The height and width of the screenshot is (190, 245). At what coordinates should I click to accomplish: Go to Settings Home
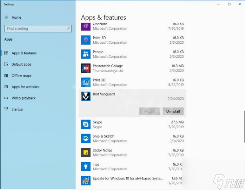[x=17, y=17]
